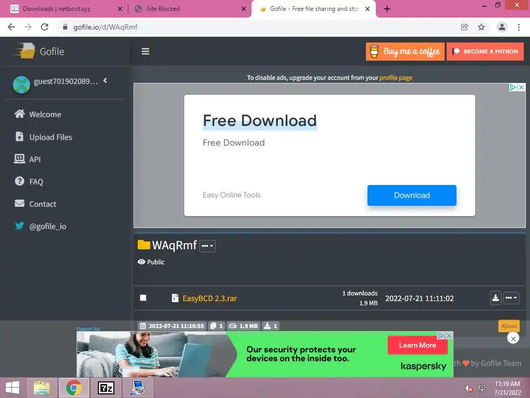530x398 pixels.
Task: Close the bottom Kaspersky banner ad
Action: 513,338
